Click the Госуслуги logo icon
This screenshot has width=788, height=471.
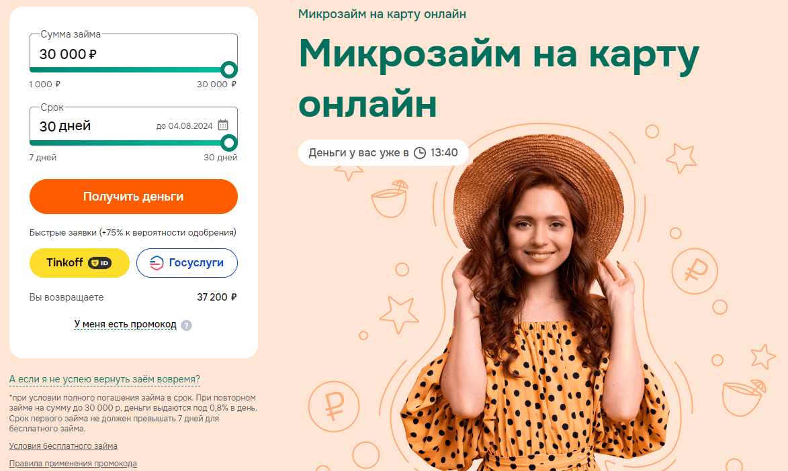click(x=157, y=262)
